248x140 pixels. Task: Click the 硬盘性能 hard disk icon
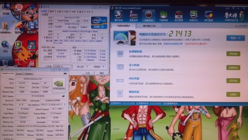[120, 94]
